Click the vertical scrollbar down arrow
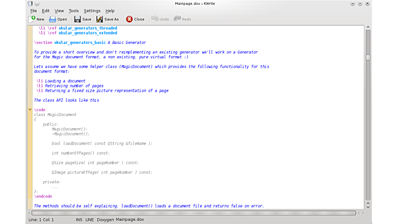The width and height of the screenshot is (398, 224). click(368, 207)
